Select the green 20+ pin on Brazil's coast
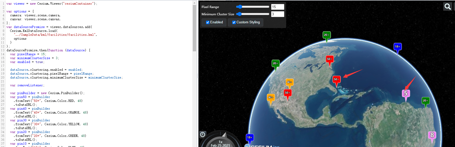 tap(425, 102)
